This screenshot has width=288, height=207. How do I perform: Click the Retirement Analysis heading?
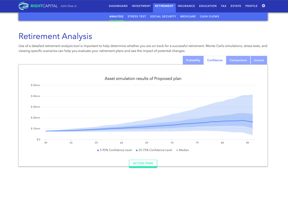(55, 36)
